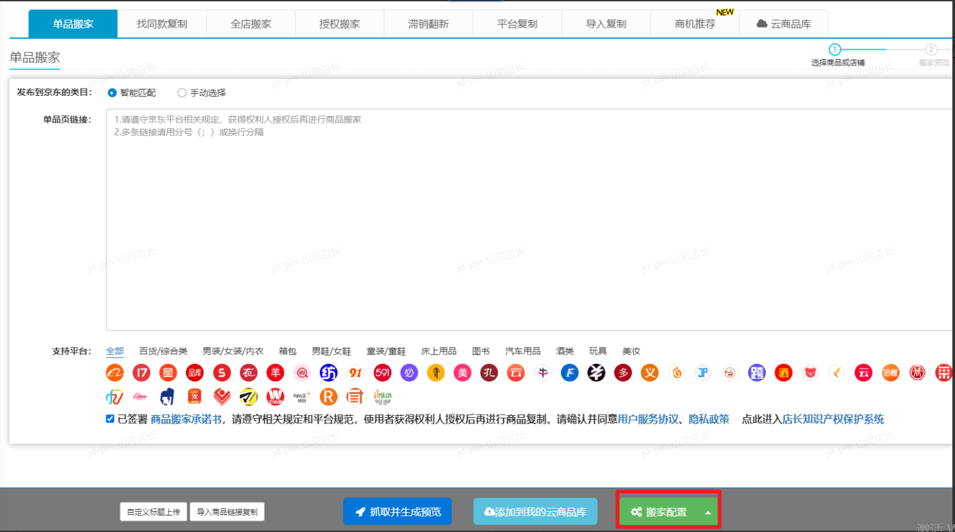This screenshot has height=532, width=955.
Task: Pick the purple '必' platform icon
Action: point(409,373)
